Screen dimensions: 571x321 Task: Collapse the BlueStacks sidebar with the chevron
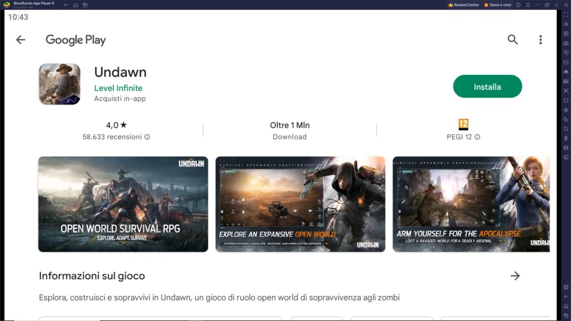tap(566, 5)
